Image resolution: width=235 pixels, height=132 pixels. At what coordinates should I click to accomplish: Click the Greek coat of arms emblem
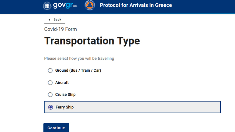(47, 5)
